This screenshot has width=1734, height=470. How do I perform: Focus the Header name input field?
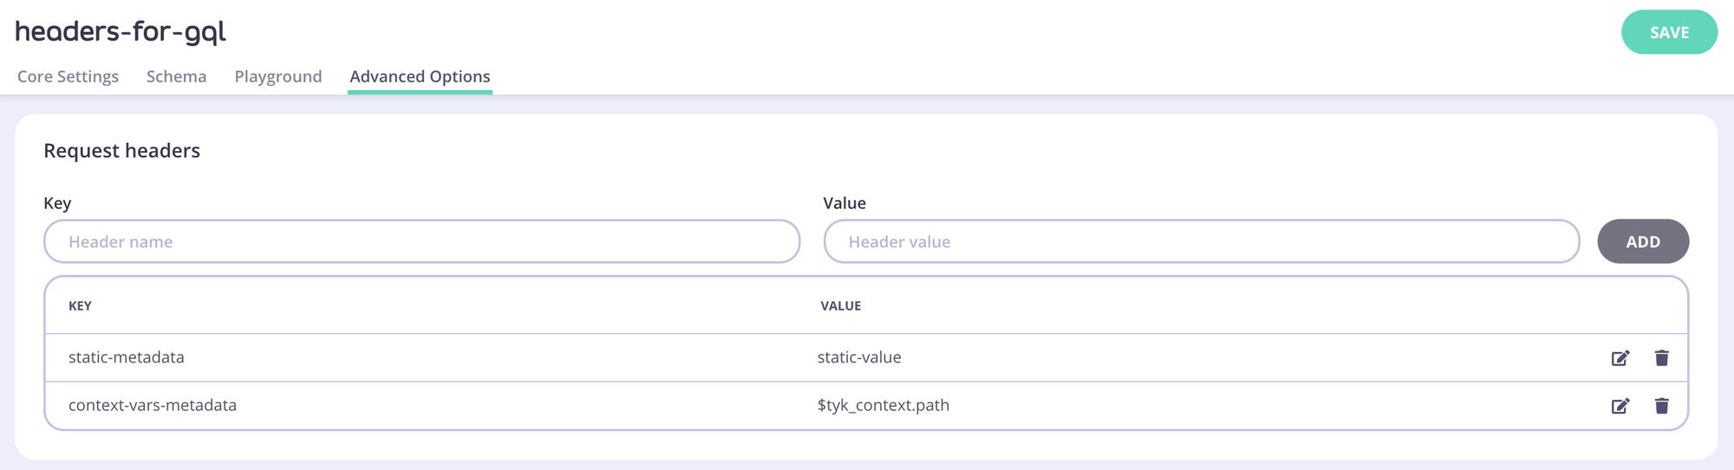[x=421, y=242]
